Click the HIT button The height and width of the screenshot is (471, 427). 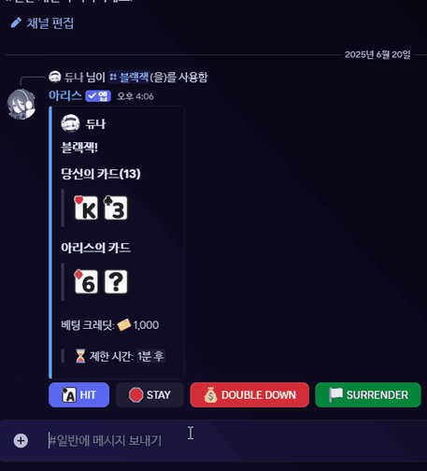click(78, 394)
